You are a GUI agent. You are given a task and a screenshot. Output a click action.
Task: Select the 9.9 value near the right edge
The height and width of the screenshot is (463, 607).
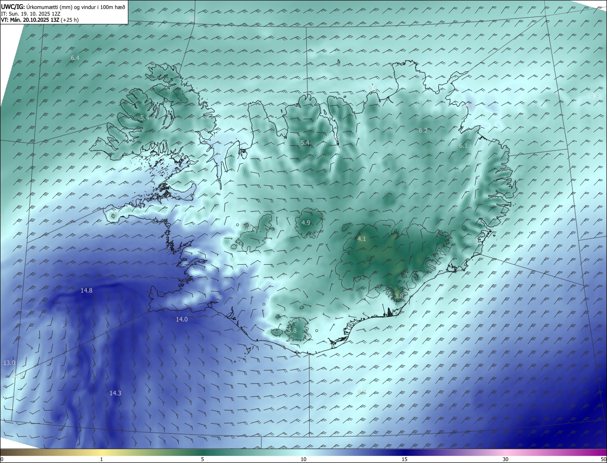tap(594, 96)
